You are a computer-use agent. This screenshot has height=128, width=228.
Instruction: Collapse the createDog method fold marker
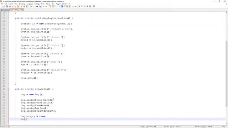[x=9, y=89]
